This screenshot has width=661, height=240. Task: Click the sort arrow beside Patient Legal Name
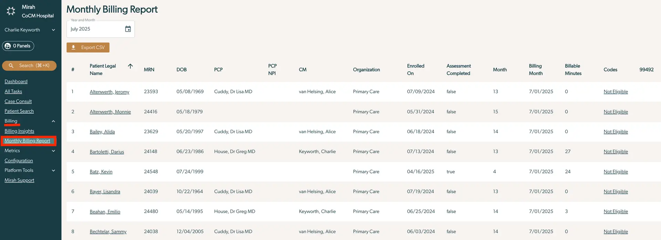(x=130, y=66)
